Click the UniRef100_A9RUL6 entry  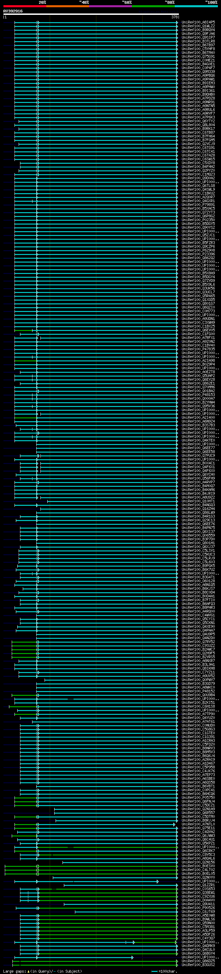(198, 110)
